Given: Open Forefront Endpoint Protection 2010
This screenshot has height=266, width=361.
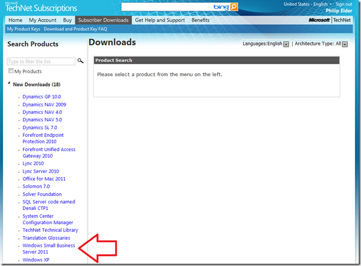Looking at the screenshot, I should [x=43, y=138].
